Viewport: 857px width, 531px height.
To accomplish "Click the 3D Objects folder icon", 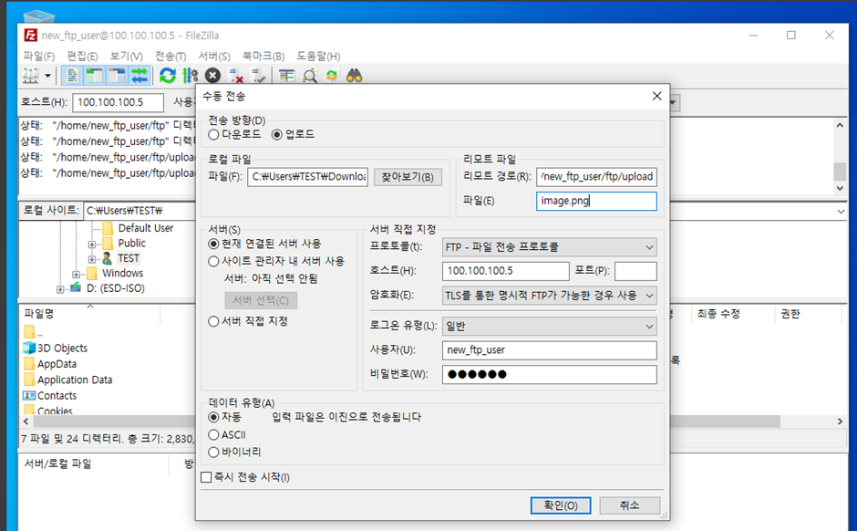I will [x=29, y=348].
